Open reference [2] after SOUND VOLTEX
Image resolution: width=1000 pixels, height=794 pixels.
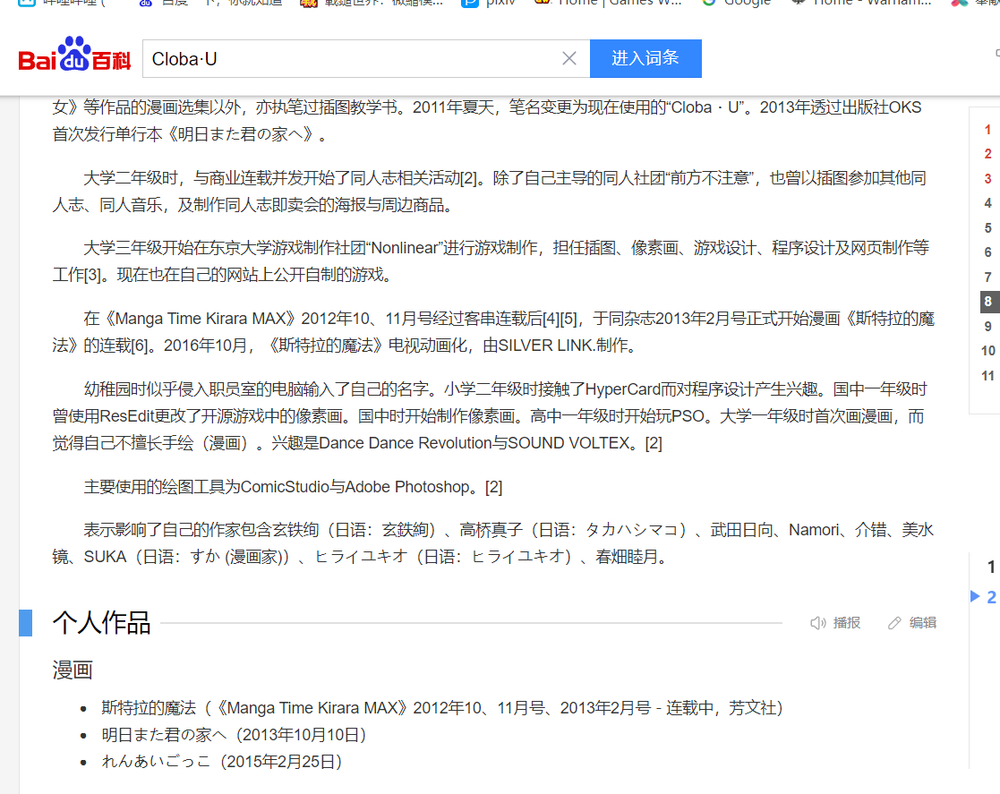(654, 443)
